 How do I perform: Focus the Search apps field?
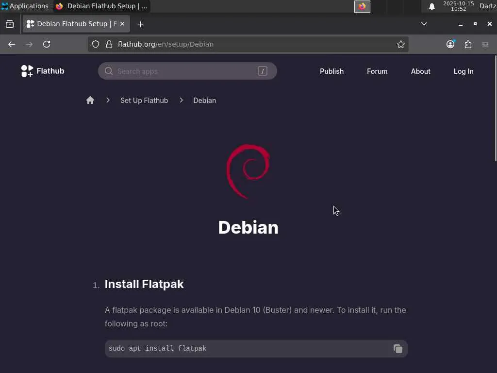point(187,71)
